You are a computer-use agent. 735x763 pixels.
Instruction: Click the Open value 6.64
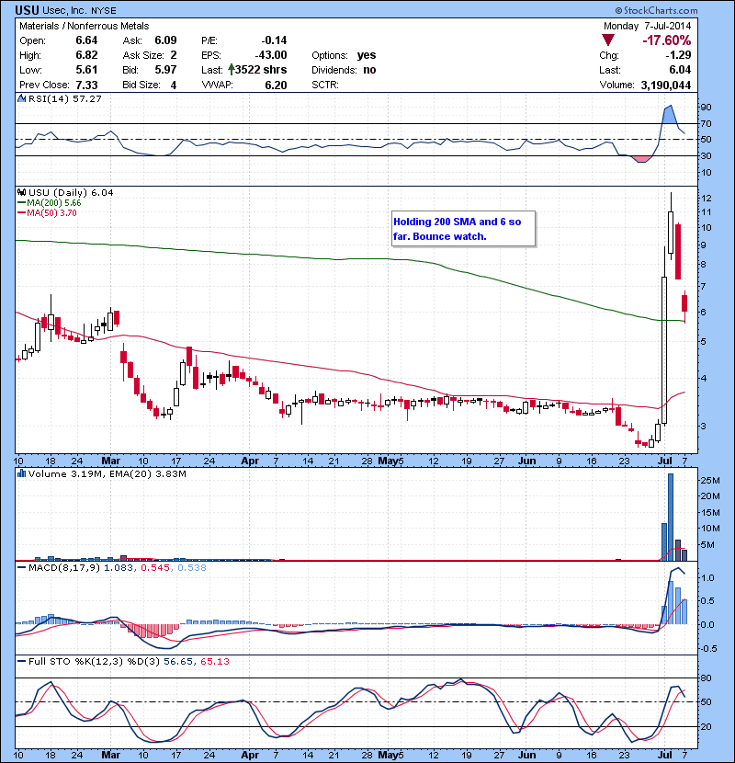tap(86, 40)
